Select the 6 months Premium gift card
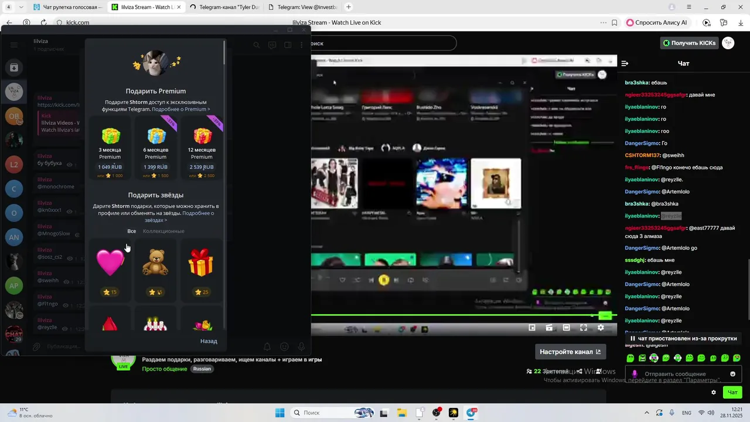Viewport: 750px width, 422px height. (x=156, y=148)
